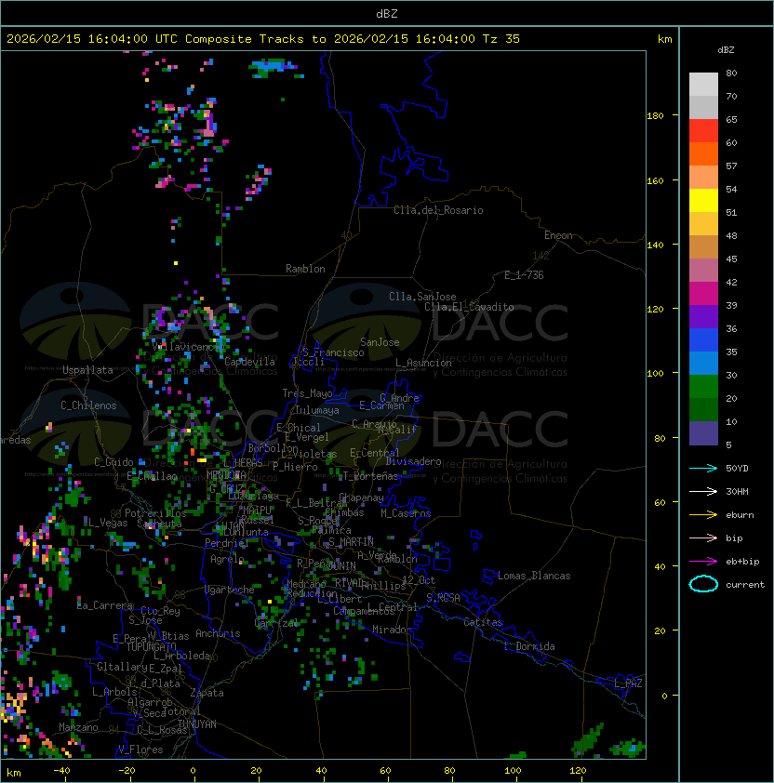Select the red 60-65 dBZ color band
The image size is (774, 783).
(703, 131)
